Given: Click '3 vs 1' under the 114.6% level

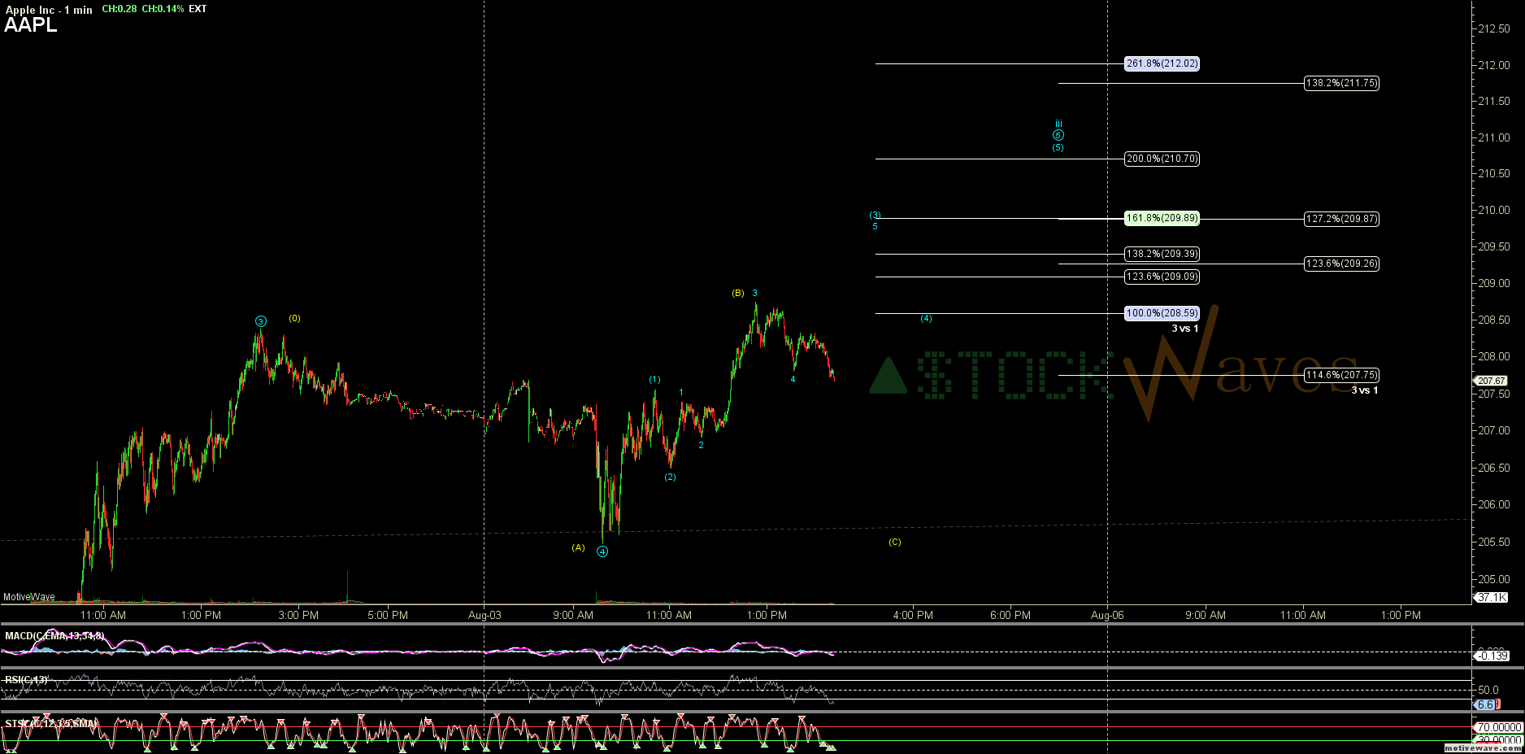Looking at the screenshot, I should click(1365, 390).
